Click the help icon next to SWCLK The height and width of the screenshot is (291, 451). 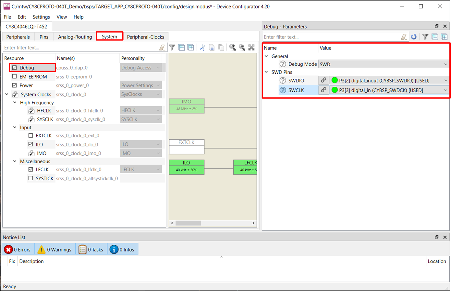pos(283,90)
